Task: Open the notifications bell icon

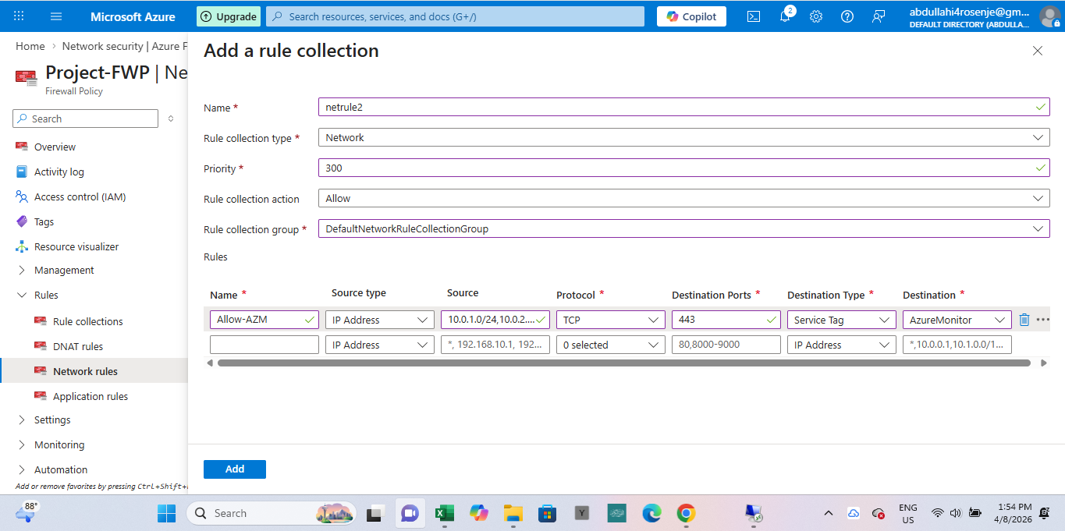Action: click(x=785, y=16)
